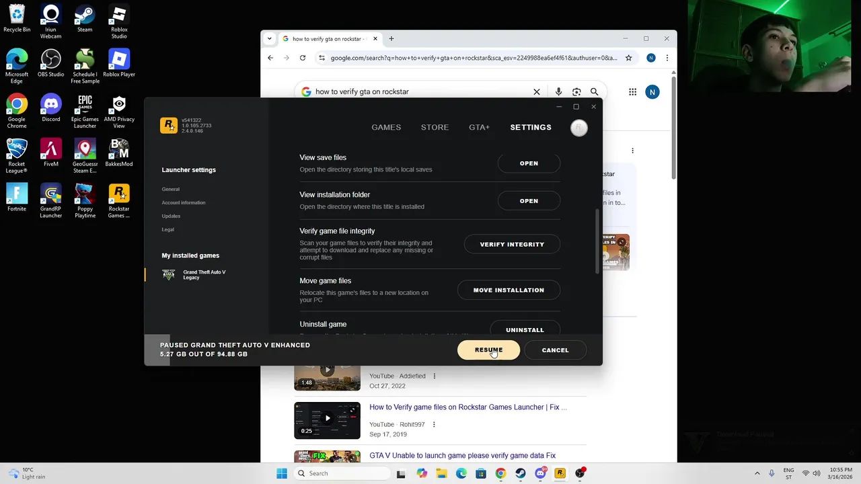
Task: Open more options for Rohit997 video result
Action: point(434,424)
